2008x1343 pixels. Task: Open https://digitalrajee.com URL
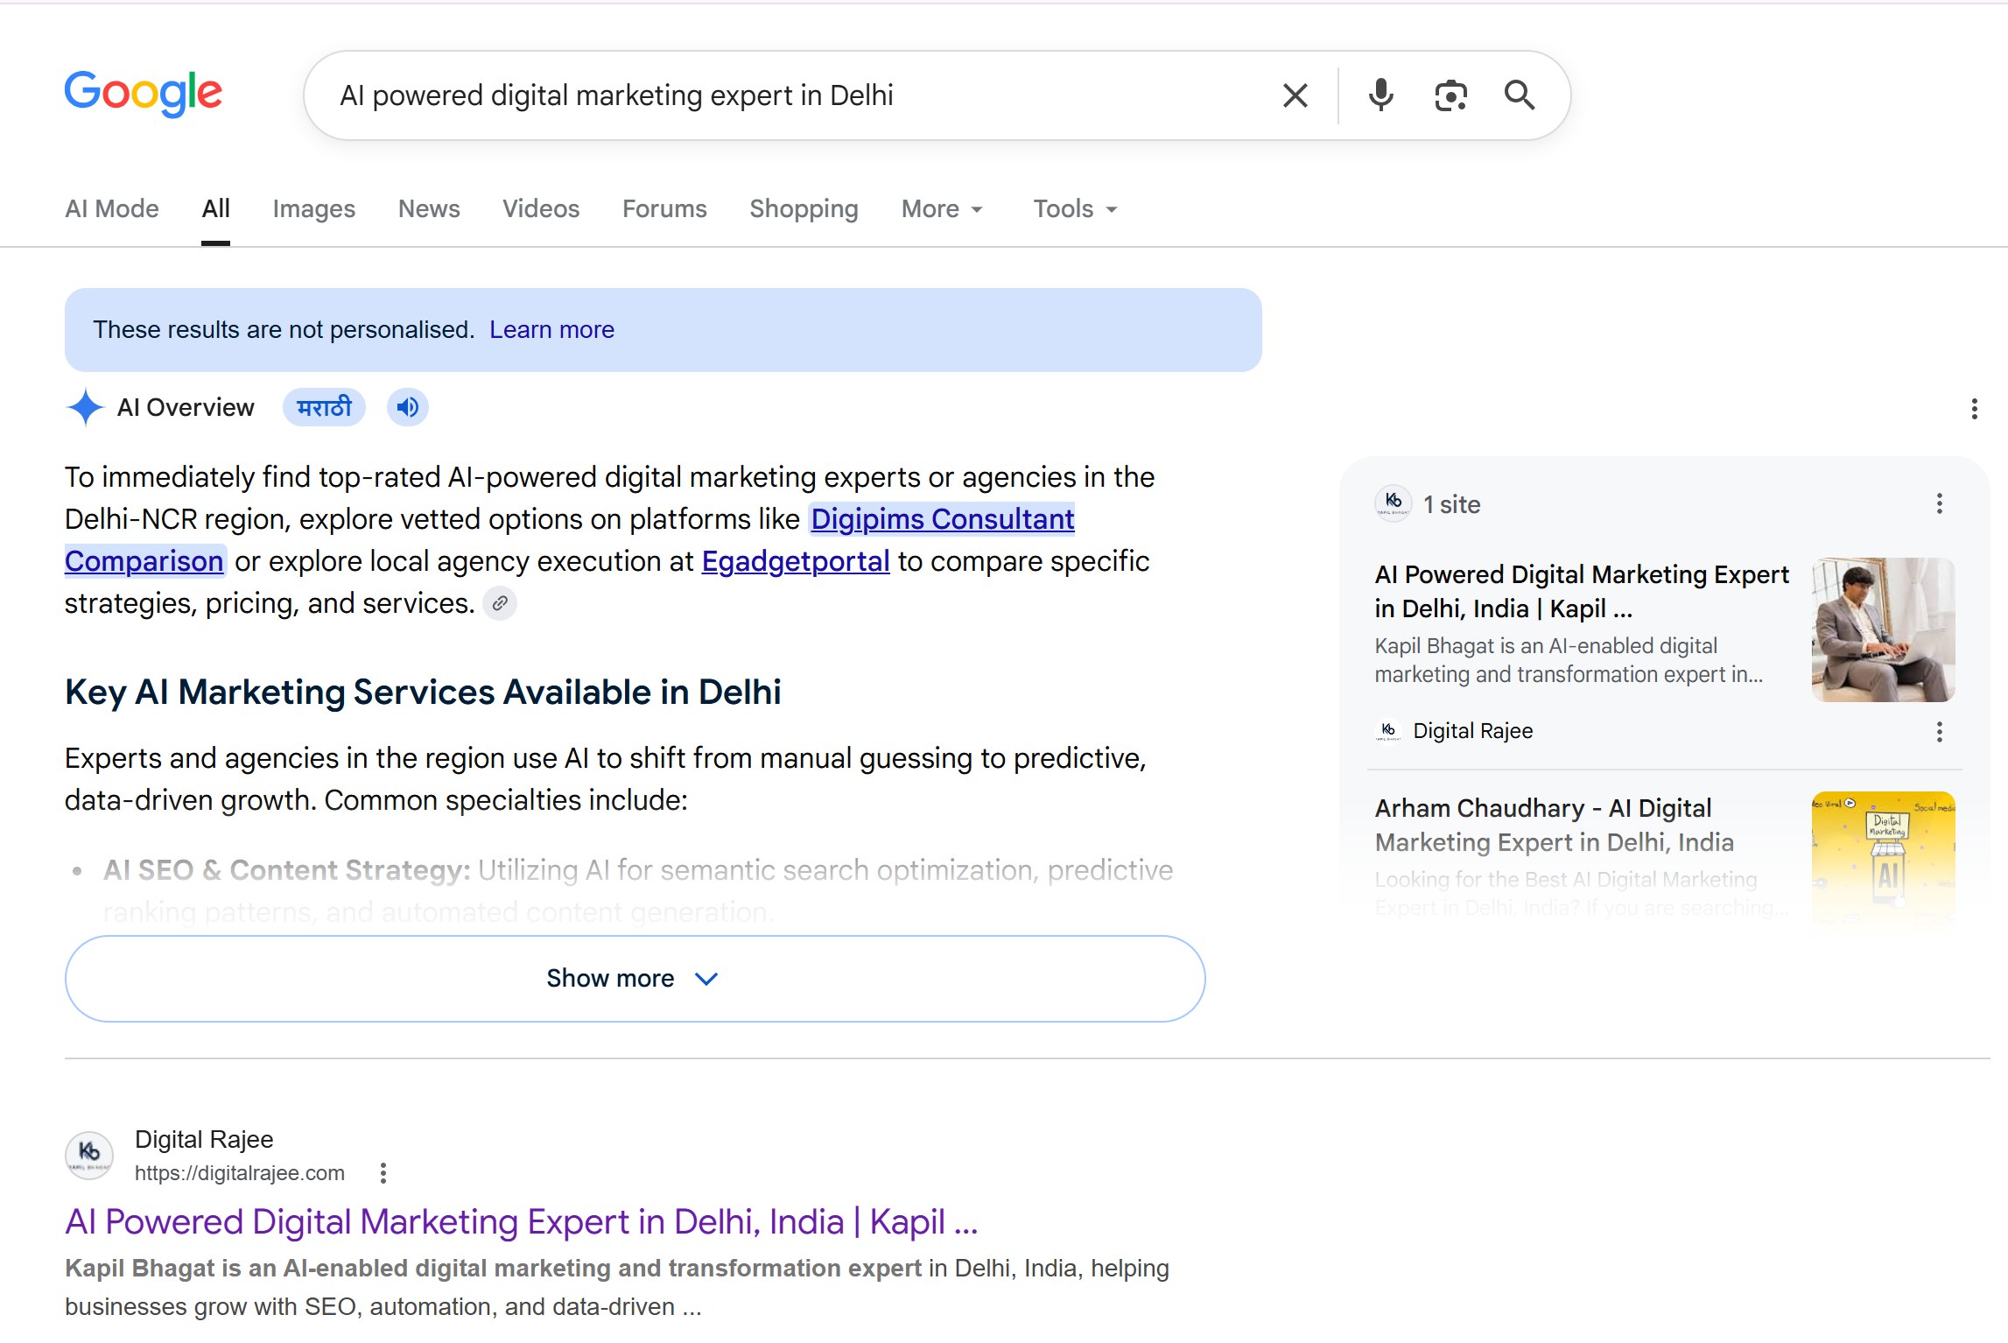(239, 1173)
